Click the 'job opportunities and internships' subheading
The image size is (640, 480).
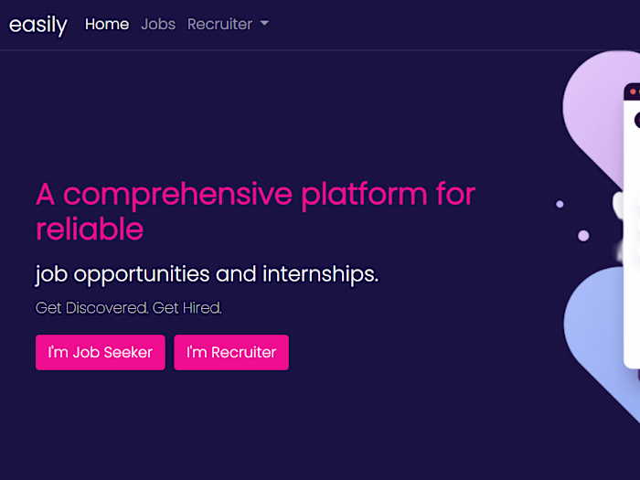[207, 273]
